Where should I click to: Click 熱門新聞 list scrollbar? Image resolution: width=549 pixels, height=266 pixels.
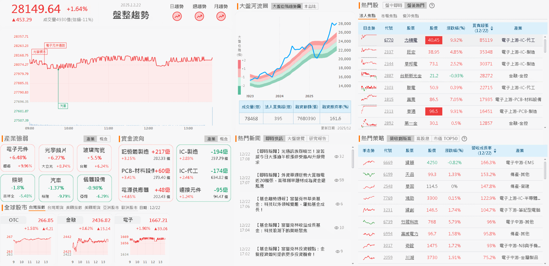pyautogui.click(x=353, y=159)
